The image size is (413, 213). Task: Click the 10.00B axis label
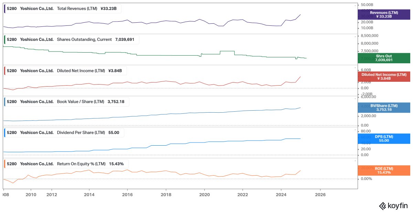coord(367,28)
